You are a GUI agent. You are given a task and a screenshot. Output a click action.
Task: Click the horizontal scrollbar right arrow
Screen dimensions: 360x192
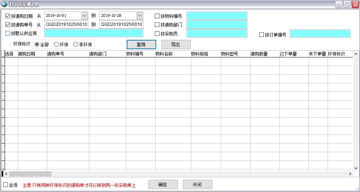(x=350, y=174)
